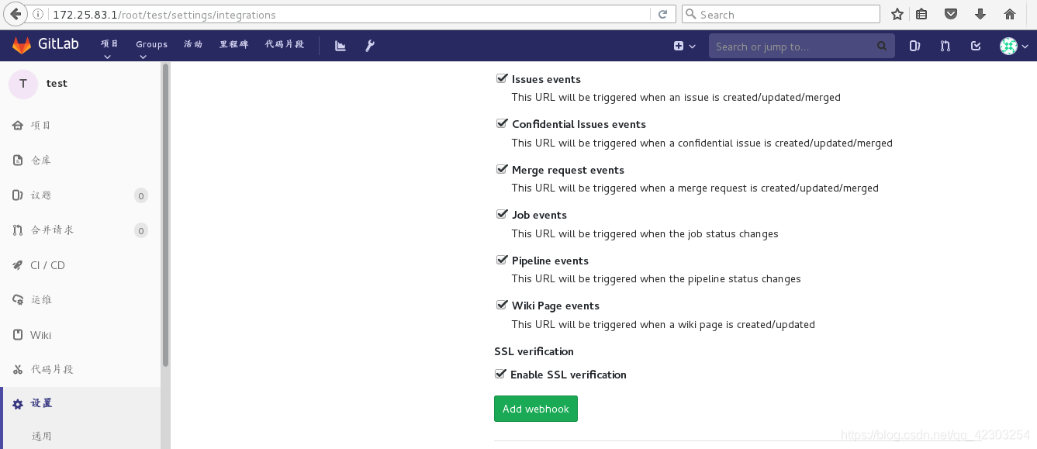Open the admin area wrench icon
Screen dimensions: 1037x449
pos(370,46)
